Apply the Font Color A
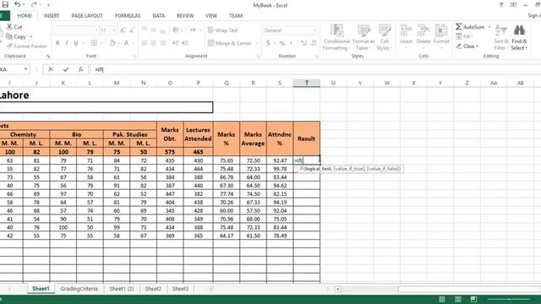This screenshot has width=541, height=304. 126,43
